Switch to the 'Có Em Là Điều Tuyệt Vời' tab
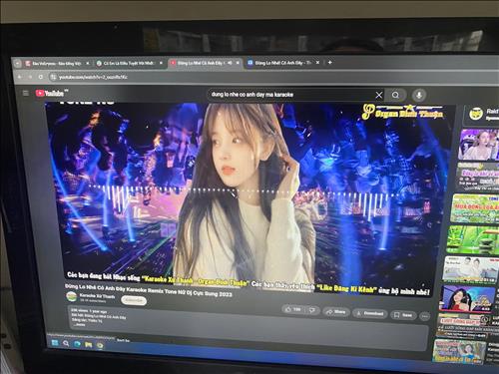The width and height of the screenshot is (499, 374). pyautogui.click(x=130, y=63)
